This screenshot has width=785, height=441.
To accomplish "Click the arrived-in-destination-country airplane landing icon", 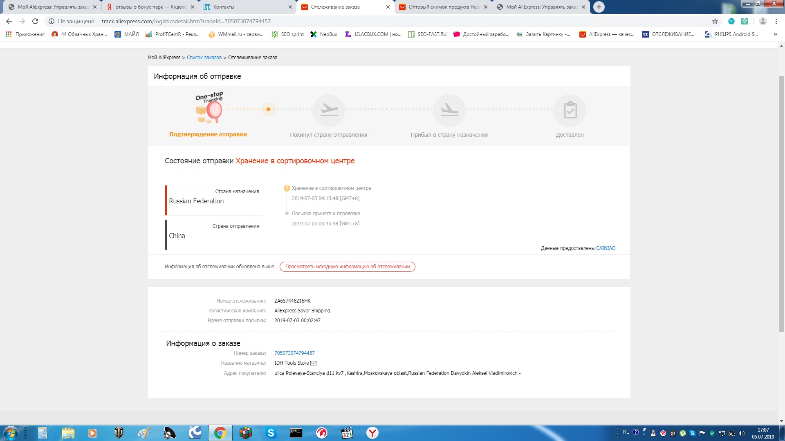I will click(449, 110).
